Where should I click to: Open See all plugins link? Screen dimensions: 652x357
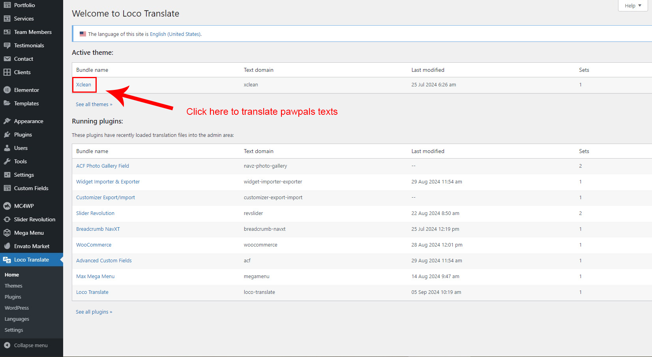(x=94, y=312)
